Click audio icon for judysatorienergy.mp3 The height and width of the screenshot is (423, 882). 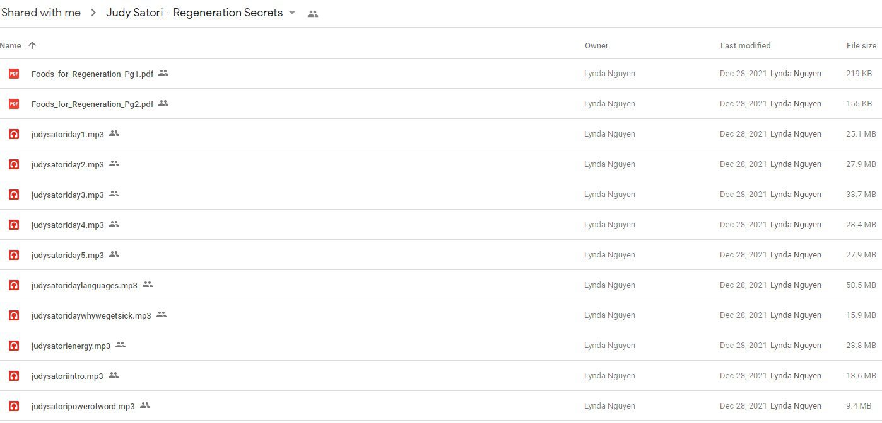14,346
